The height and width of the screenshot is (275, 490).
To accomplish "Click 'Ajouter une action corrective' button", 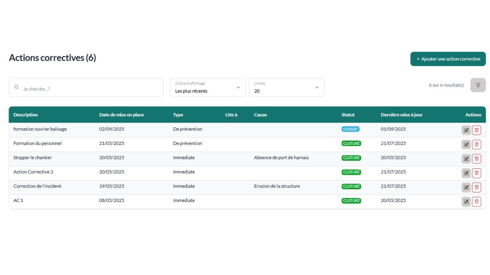I will 448,59.
